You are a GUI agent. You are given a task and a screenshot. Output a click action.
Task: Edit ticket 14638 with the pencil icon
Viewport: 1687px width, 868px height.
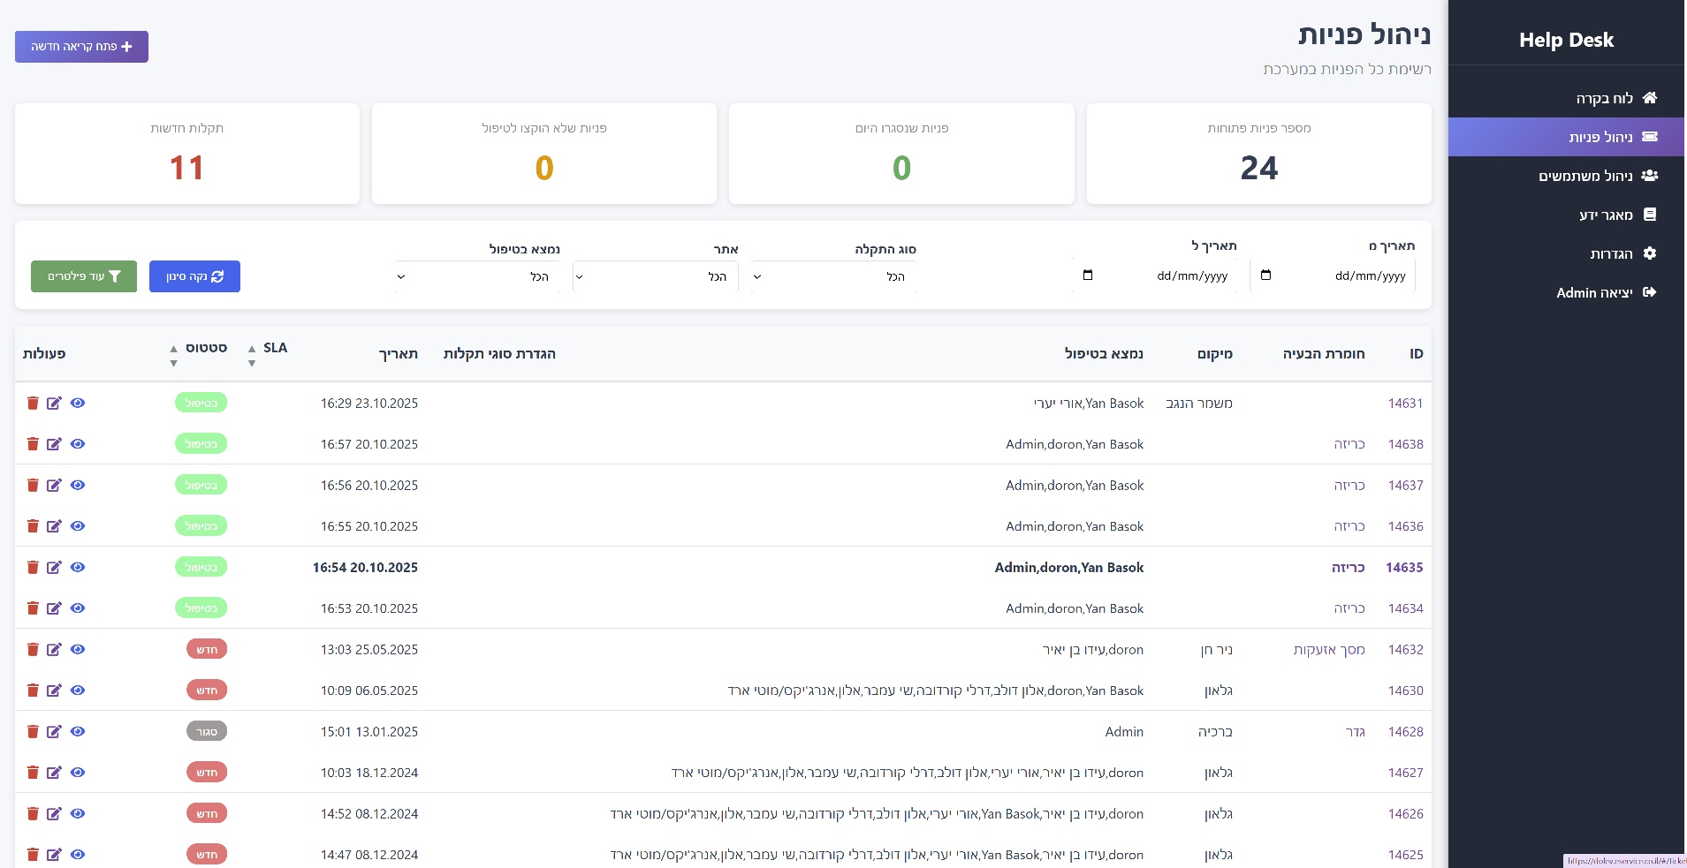click(x=54, y=444)
